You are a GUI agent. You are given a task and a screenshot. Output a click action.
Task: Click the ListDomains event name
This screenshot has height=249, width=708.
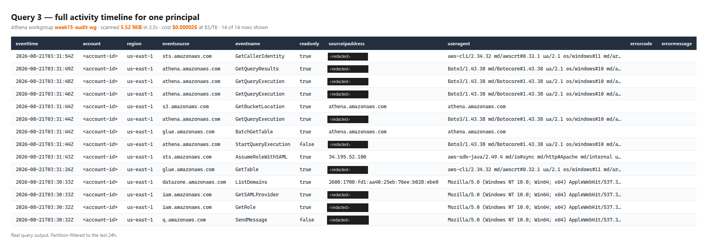click(x=251, y=182)
